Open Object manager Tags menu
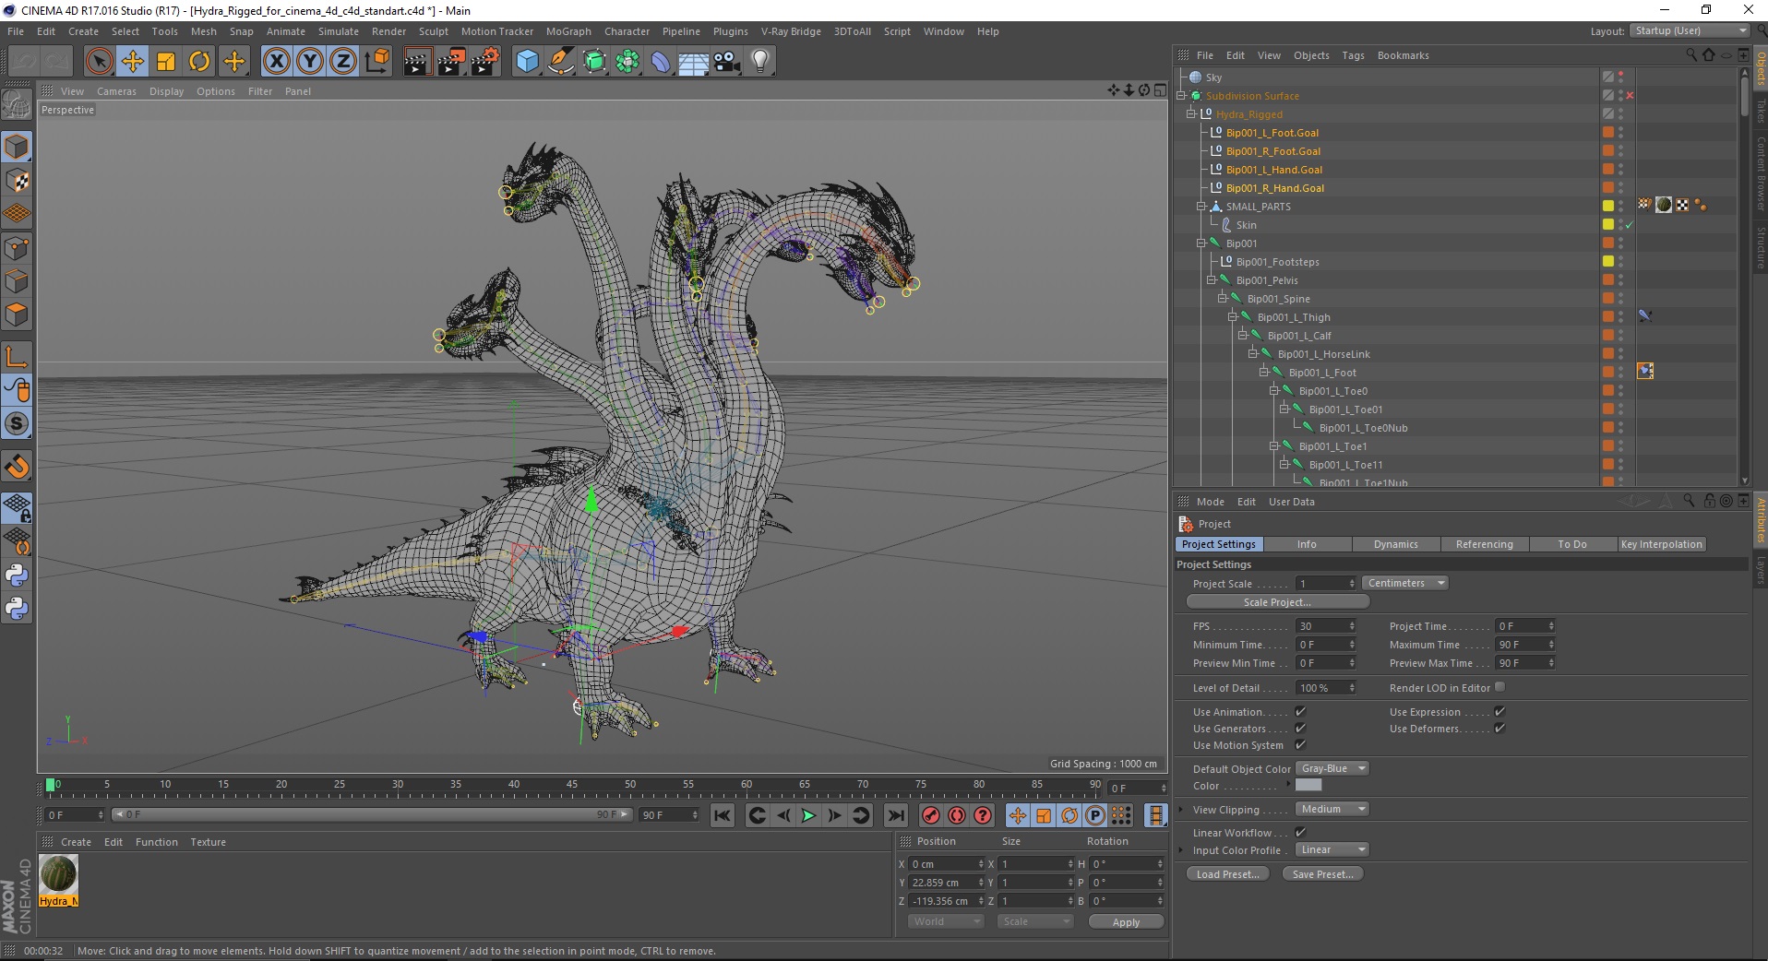This screenshot has height=961, width=1768. coord(1353,55)
